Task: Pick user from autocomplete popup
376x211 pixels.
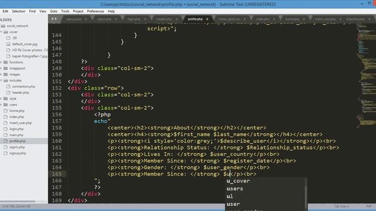Action: pyautogui.click(x=265, y=204)
